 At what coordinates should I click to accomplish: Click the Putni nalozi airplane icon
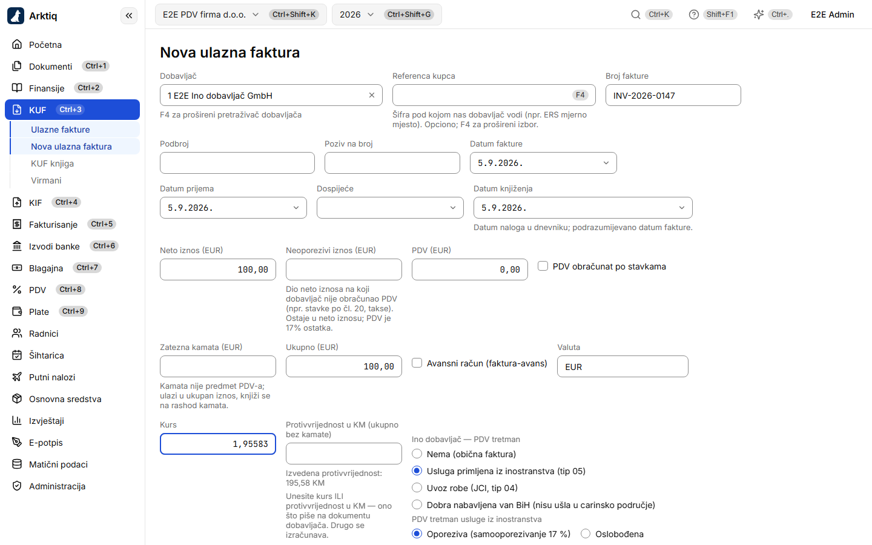point(17,377)
